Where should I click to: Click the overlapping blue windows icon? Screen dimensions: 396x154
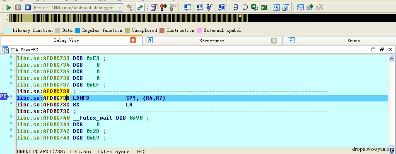coord(277,7)
